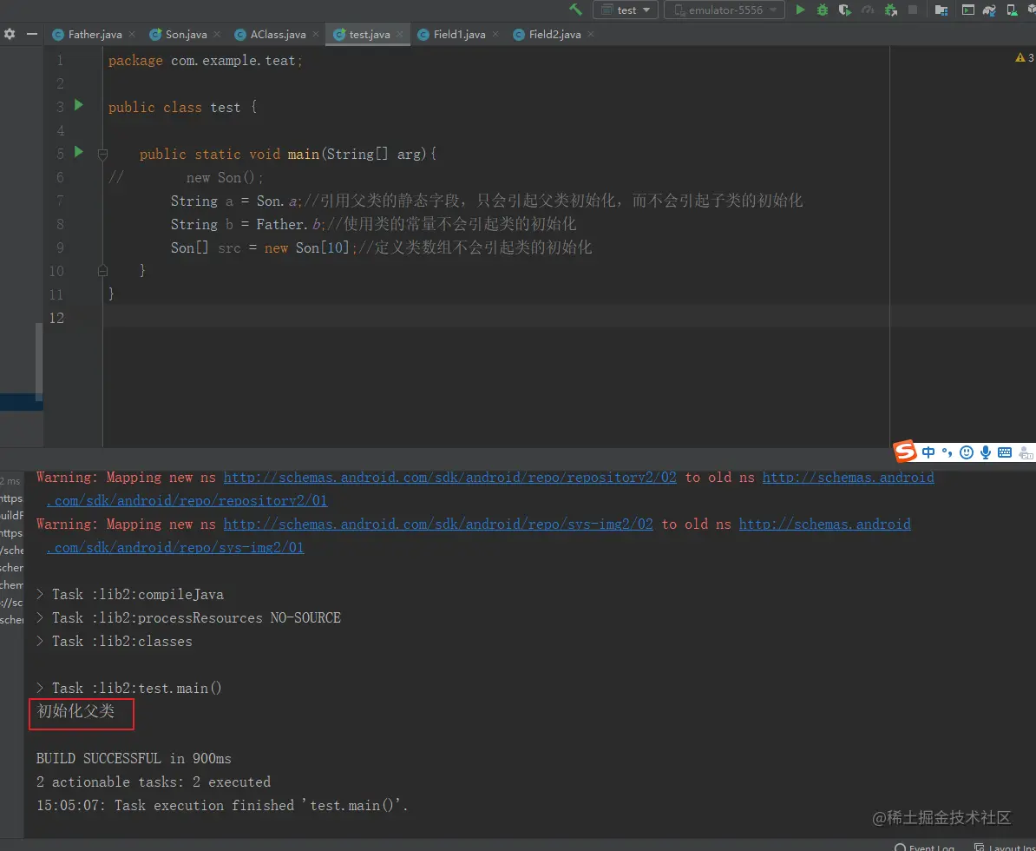Open the Profiler gauge icon
The image size is (1036, 851).
coord(869,10)
